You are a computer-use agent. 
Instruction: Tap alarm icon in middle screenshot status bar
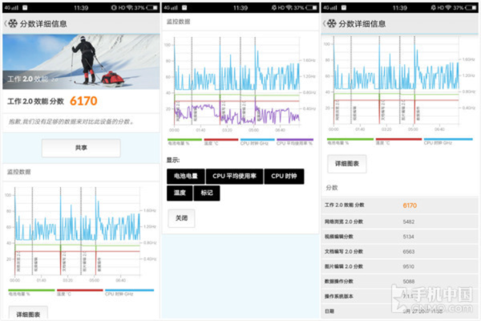click(274, 8)
